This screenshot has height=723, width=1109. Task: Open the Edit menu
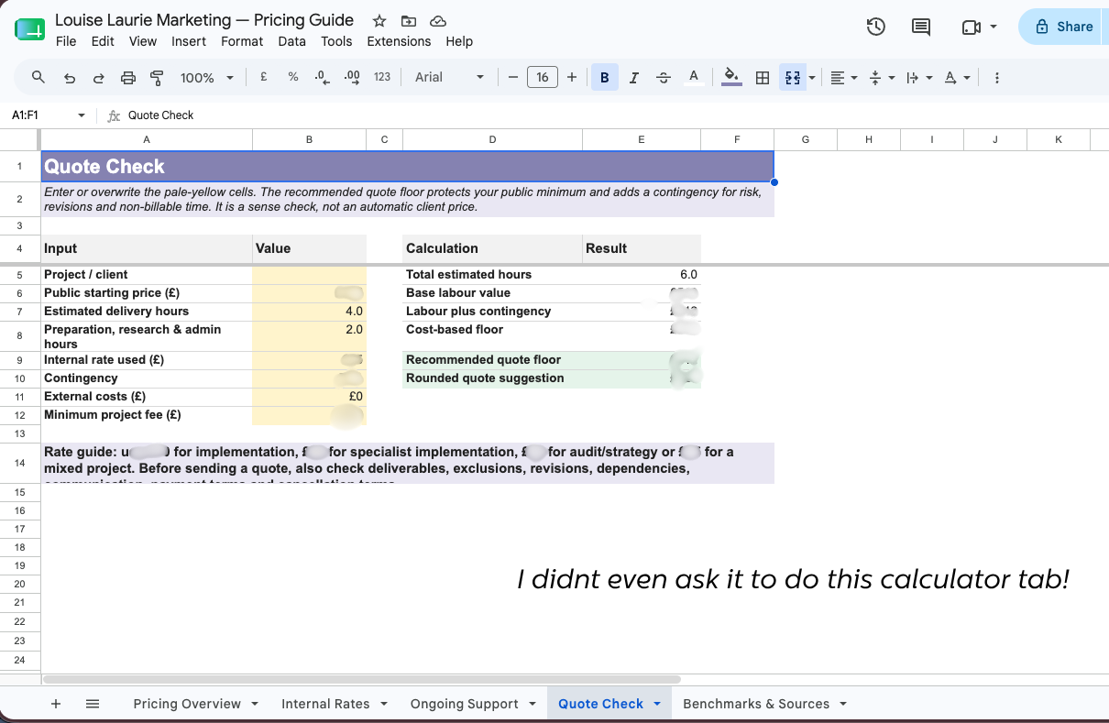click(x=103, y=41)
